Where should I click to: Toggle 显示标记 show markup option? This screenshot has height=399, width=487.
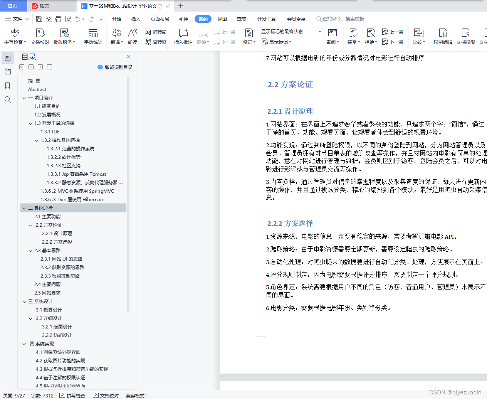(x=276, y=42)
